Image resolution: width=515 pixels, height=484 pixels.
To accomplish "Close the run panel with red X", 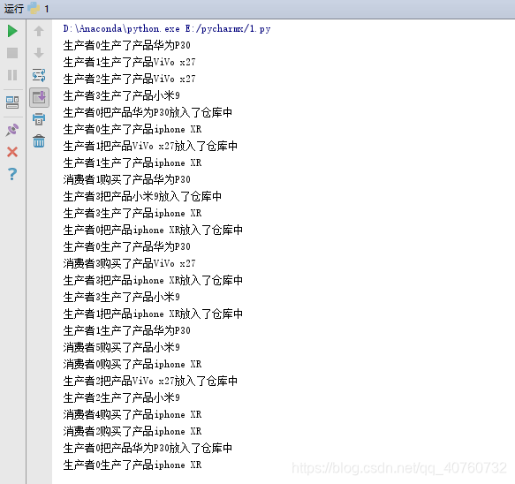I will [12, 152].
